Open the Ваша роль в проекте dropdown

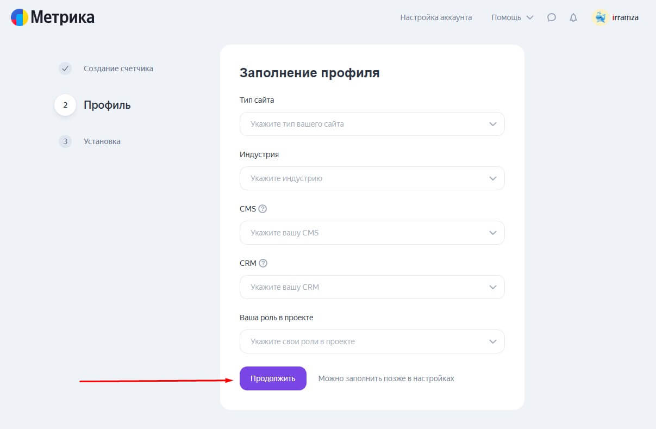click(x=372, y=341)
